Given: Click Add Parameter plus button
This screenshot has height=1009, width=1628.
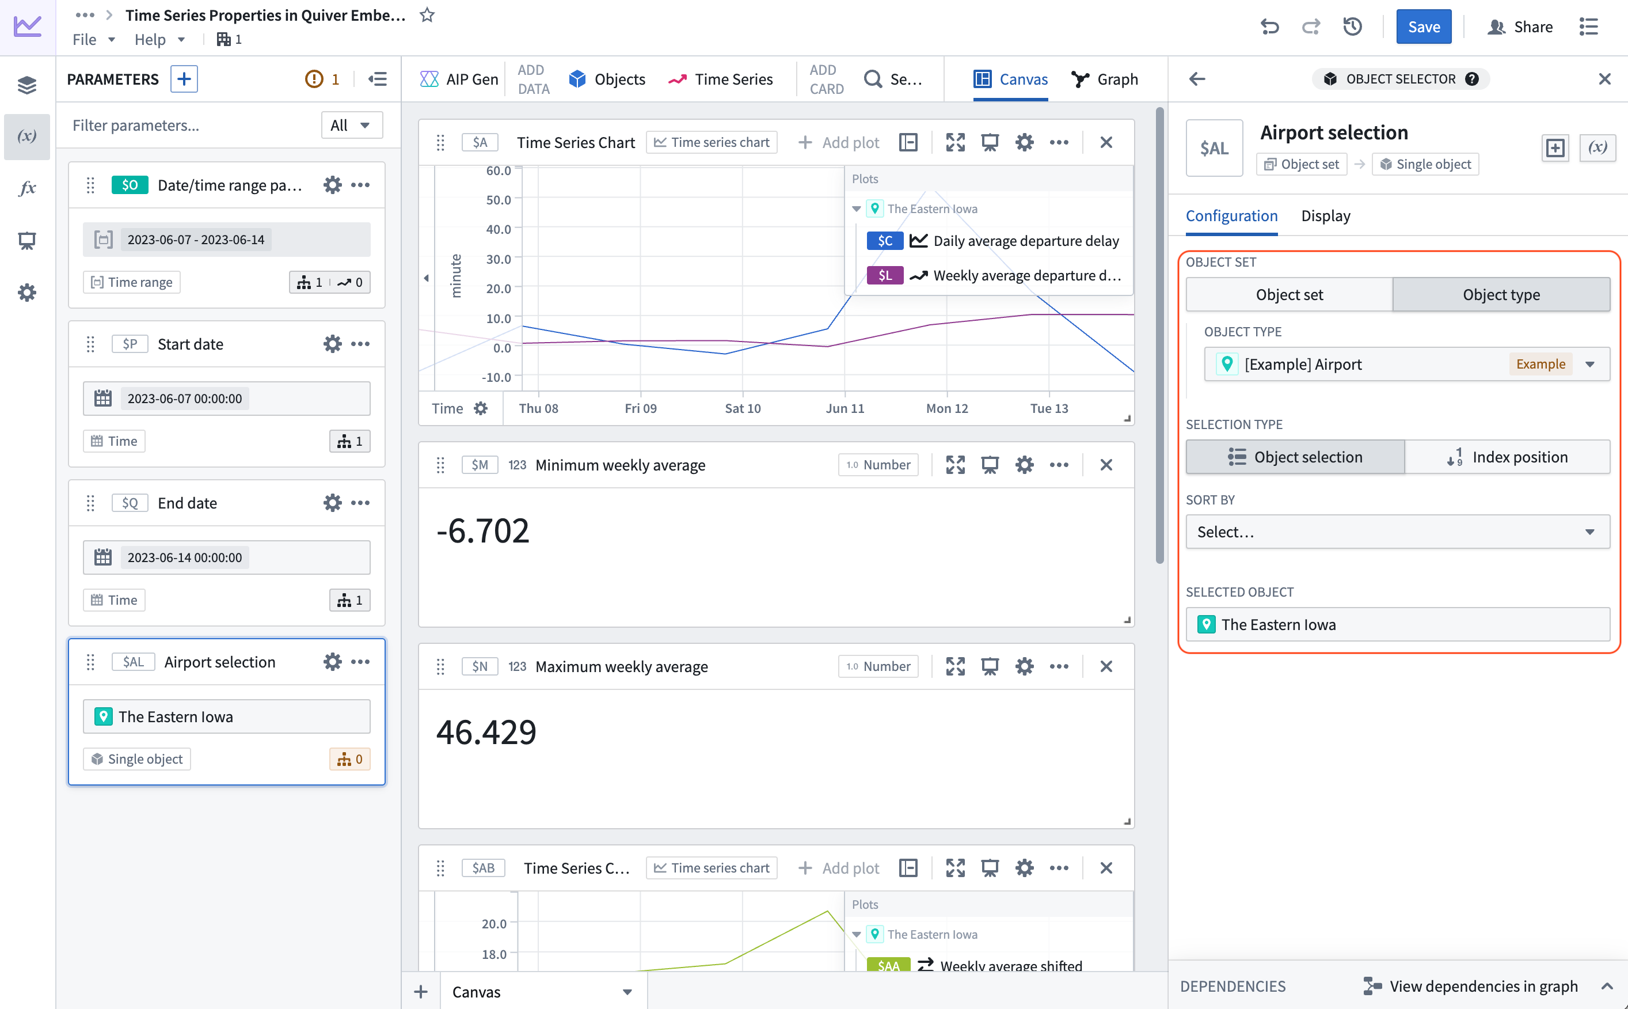Looking at the screenshot, I should point(184,79).
